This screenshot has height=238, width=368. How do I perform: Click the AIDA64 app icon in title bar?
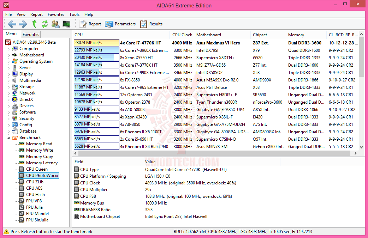[6, 5]
